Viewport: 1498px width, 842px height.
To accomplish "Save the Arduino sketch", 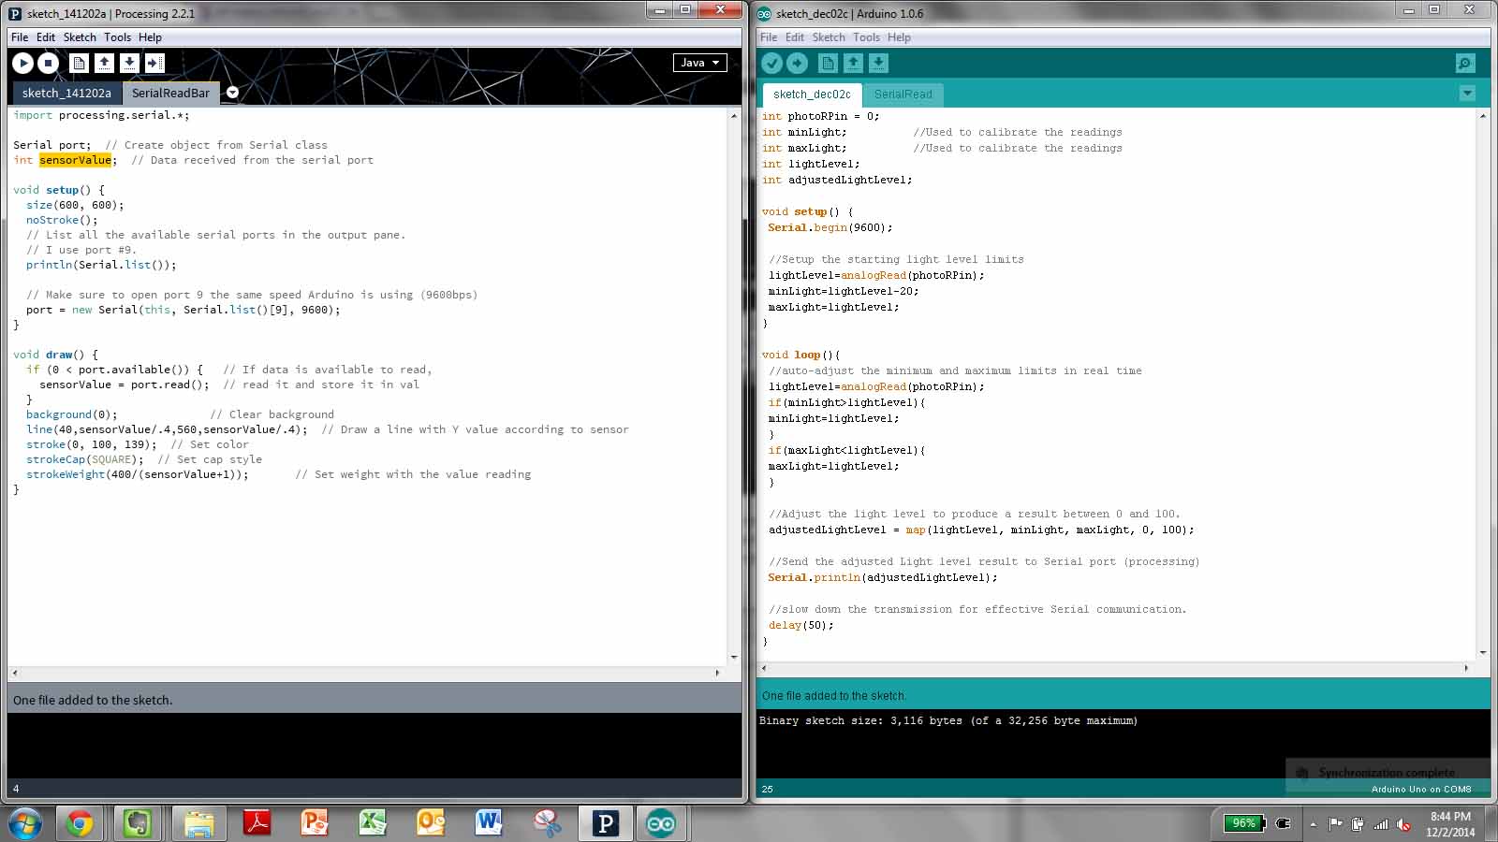I will [878, 63].
